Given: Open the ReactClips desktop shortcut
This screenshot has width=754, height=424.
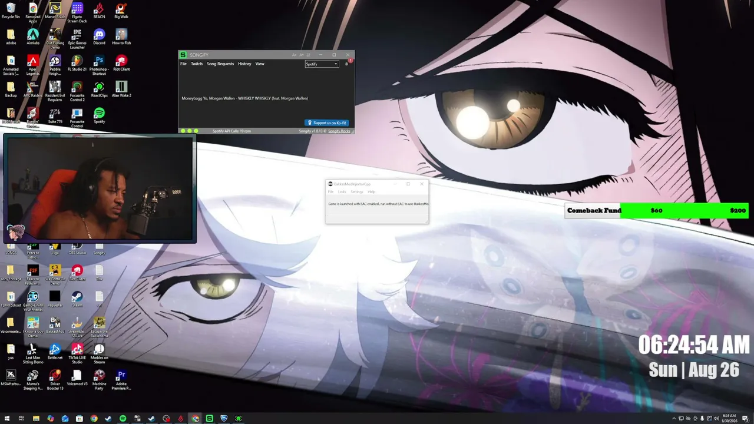Looking at the screenshot, I should pos(99,89).
